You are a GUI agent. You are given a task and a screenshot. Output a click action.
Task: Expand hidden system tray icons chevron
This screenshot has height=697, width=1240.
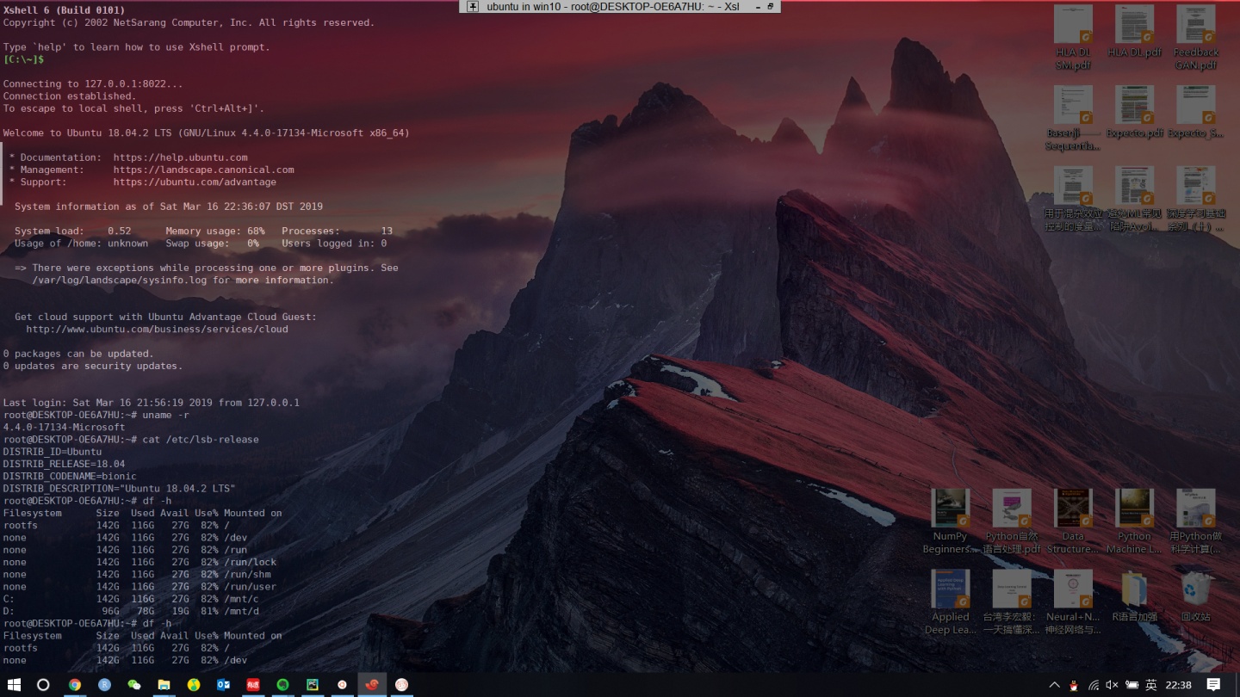(x=1054, y=685)
